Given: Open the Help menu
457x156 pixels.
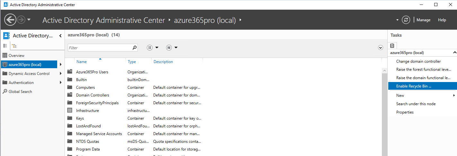Looking at the screenshot, I should (x=442, y=20).
